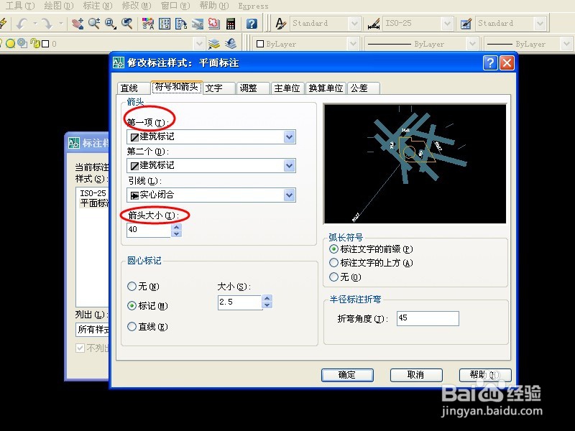575x431 pixels.
Task: Click the 箭头大小 field showing 40
Action: tap(149, 230)
